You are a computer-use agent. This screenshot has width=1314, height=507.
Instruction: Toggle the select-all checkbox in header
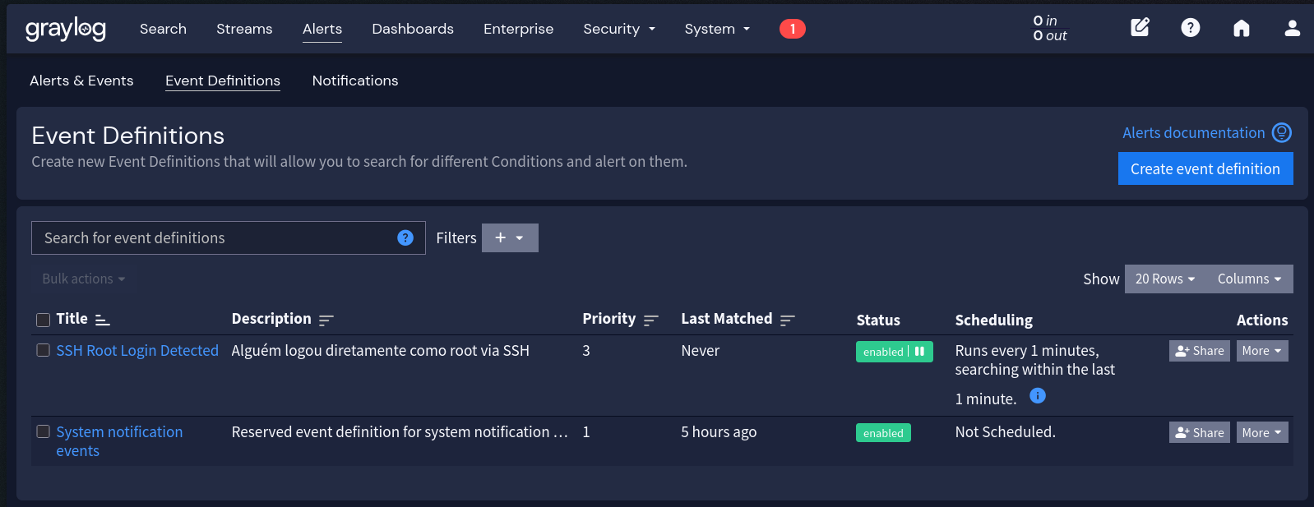(44, 320)
